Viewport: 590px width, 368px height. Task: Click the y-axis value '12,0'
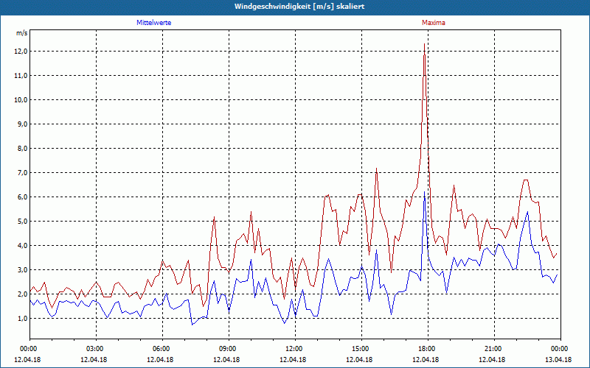coord(22,52)
